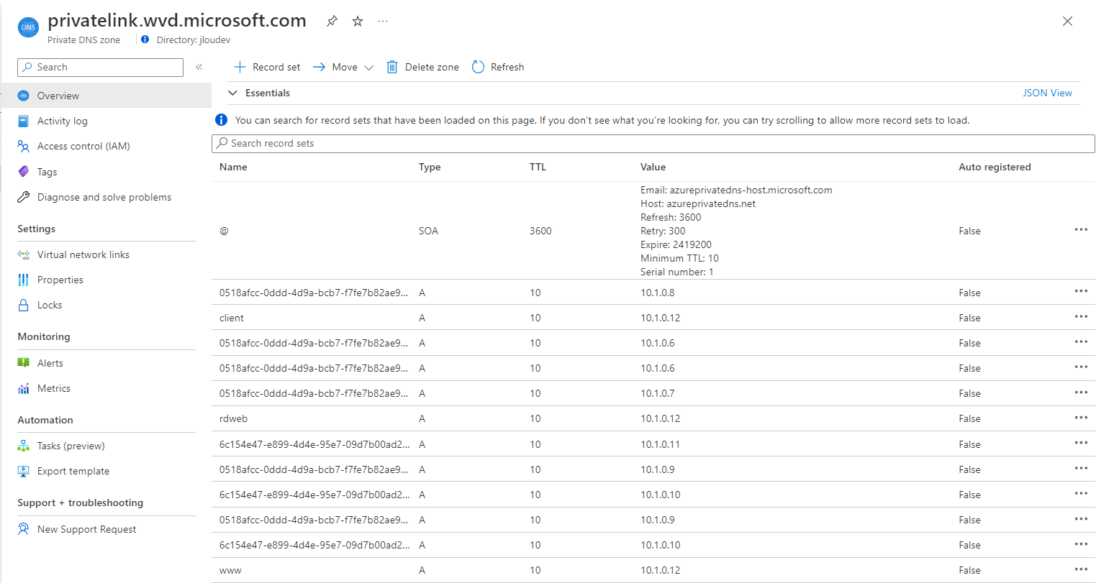Pin this DNS zone to dashboard
Image resolution: width=1096 pixels, height=583 pixels.
332,21
